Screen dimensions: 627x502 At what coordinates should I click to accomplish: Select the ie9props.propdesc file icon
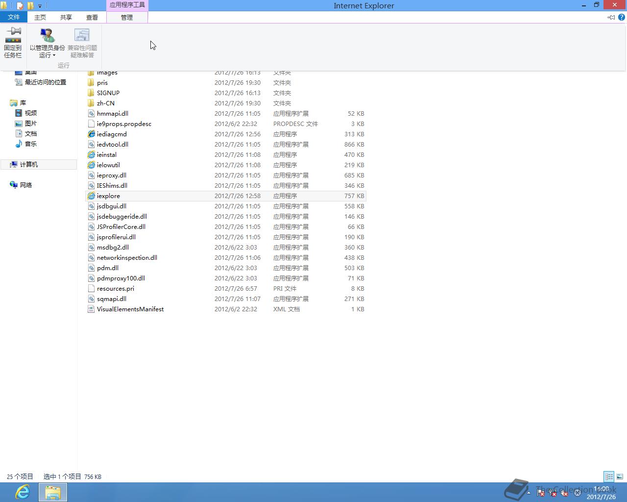point(91,124)
